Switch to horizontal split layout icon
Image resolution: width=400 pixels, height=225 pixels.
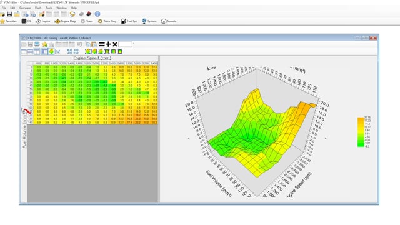click(x=31, y=51)
